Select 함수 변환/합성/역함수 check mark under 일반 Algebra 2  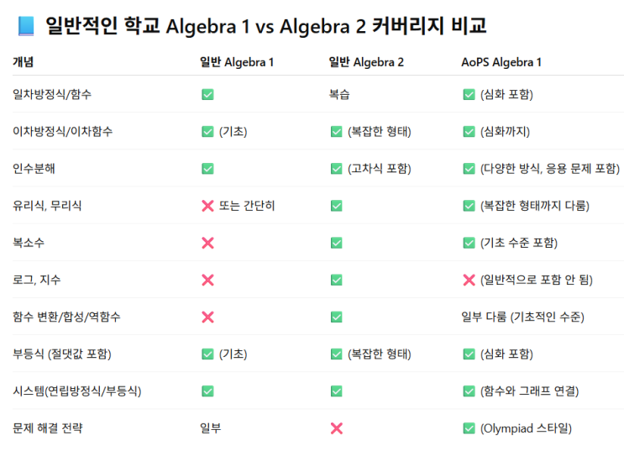337,317
